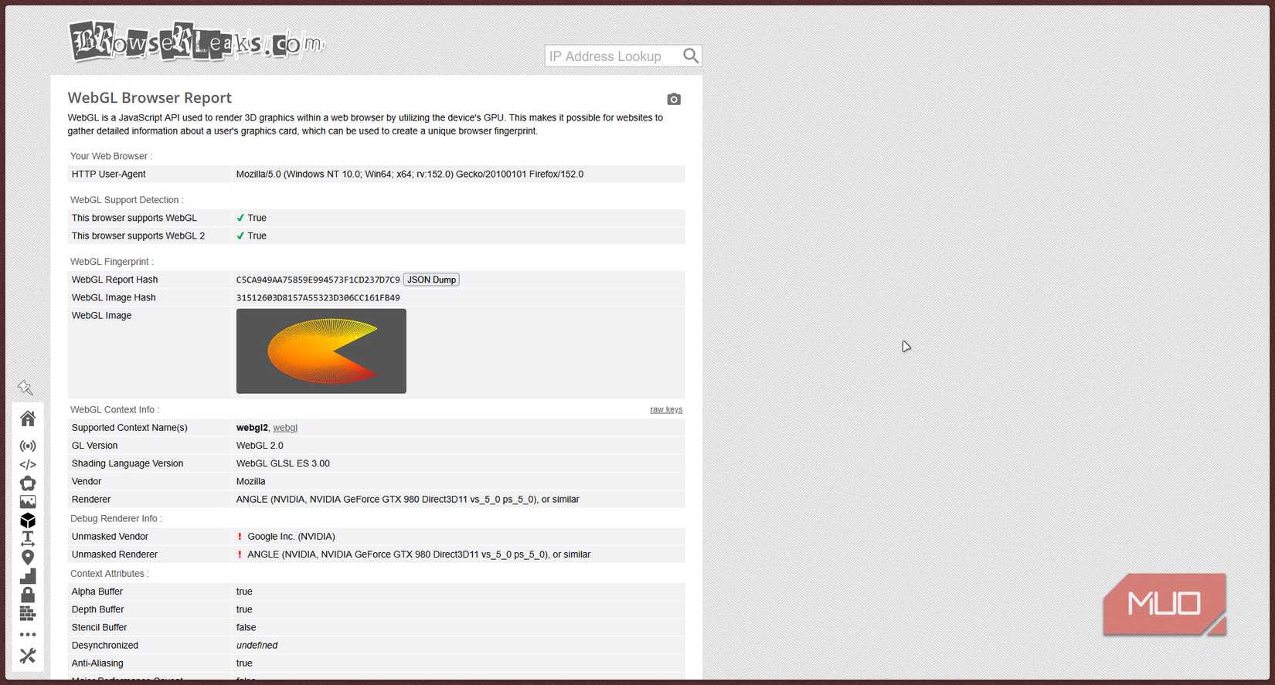This screenshot has height=685, width=1275.
Task: Open the font text-width icon in the sidebar
Action: 28,538
